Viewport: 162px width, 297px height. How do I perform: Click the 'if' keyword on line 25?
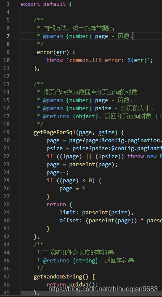(50, 180)
